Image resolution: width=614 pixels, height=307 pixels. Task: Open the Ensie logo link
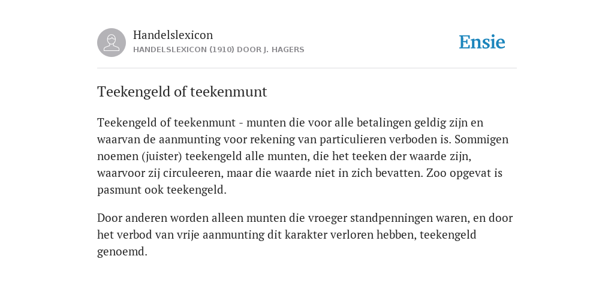coord(482,42)
